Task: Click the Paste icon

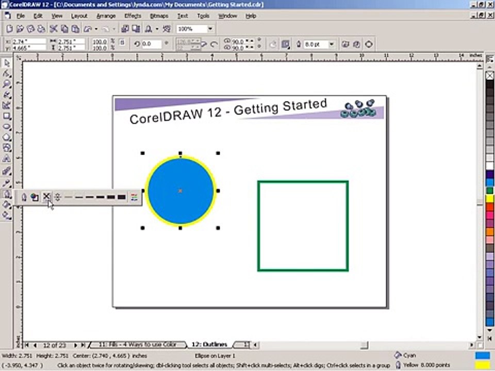Action: 75,29
